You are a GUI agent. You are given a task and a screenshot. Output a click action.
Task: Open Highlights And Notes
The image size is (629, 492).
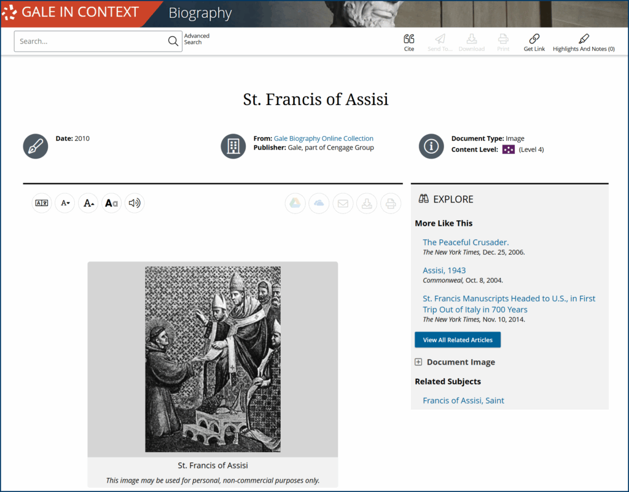tap(584, 42)
